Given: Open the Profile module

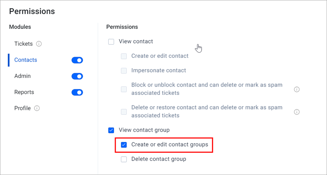Looking at the screenshot, I should tap(23, 108).
